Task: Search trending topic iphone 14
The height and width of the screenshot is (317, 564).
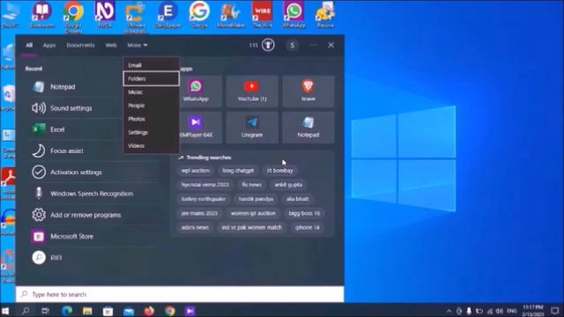Action: 308,227
